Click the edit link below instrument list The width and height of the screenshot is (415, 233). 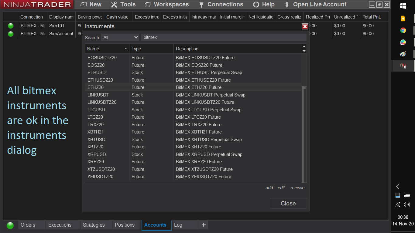click(281, 188)
